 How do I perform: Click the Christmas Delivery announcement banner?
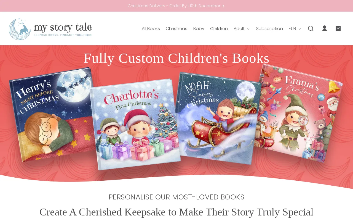176,6
